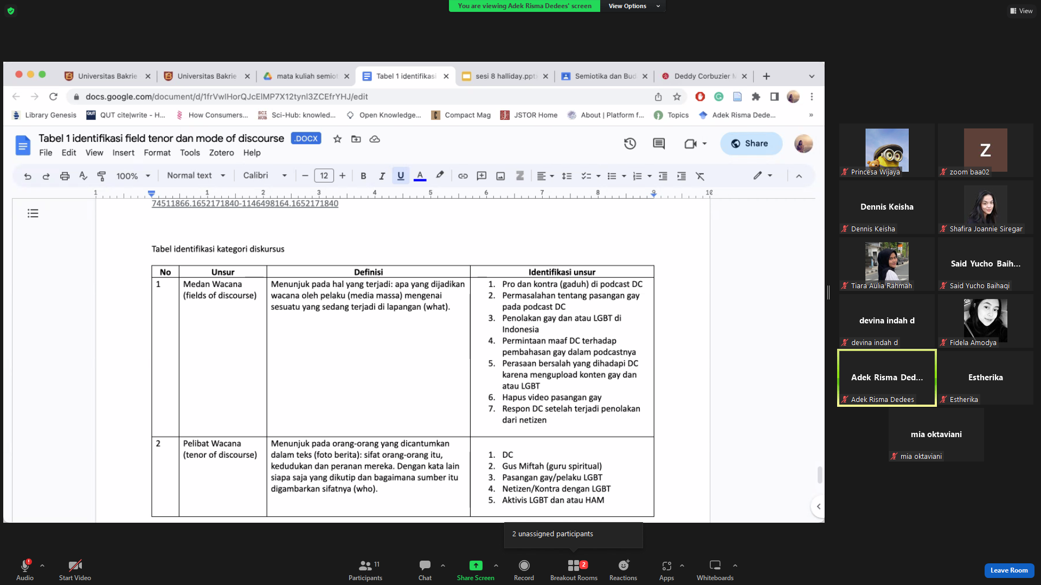This screenshot has height=585, width=1041.
Task: Open the Participants panel
Action: [365, 570]
